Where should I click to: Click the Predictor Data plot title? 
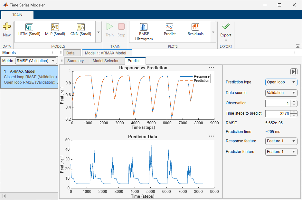coord(143,137)
